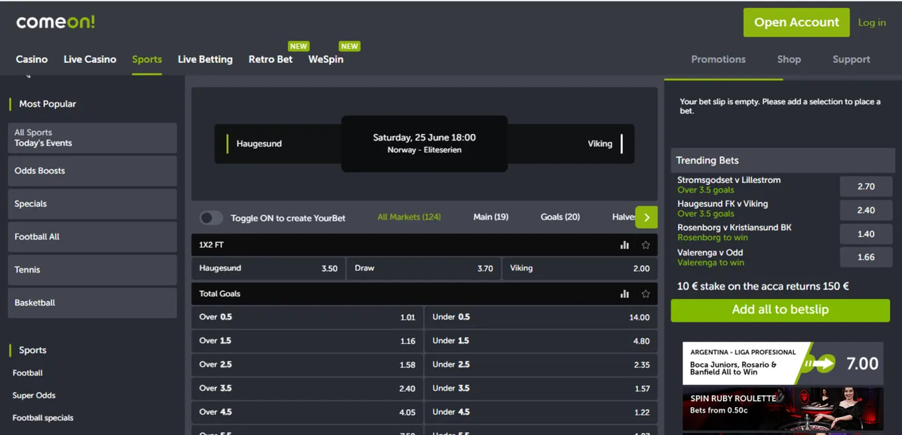
Task: Open Basketball in sidebar
Action: click(x=92, y=303)
